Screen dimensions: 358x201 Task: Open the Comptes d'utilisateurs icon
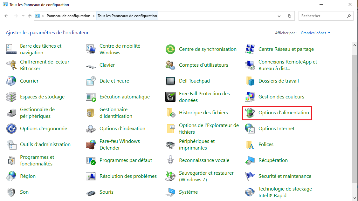(x=170, y=65)
